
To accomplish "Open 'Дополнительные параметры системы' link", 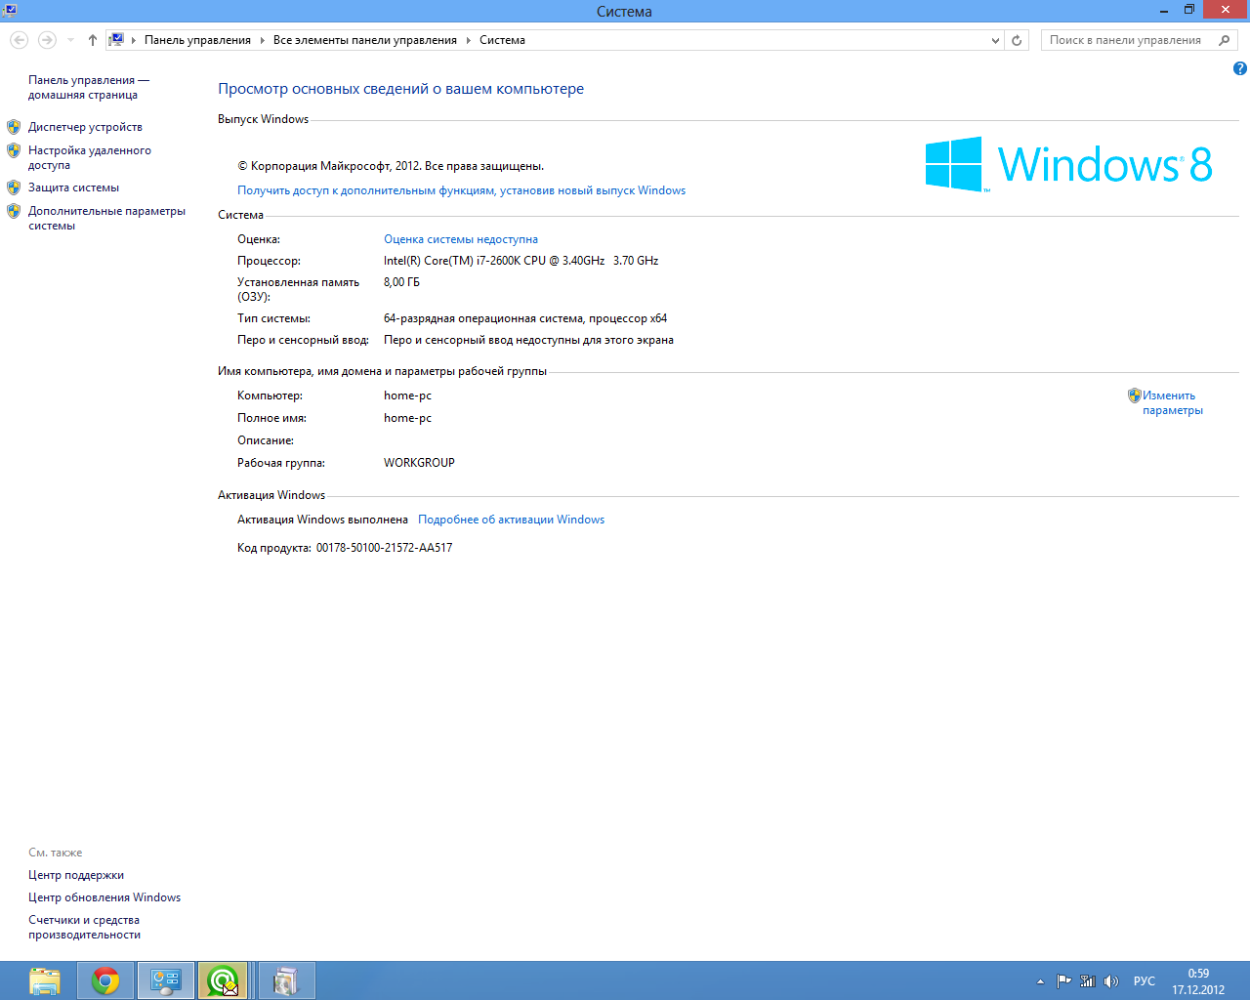I will (106, 218).
